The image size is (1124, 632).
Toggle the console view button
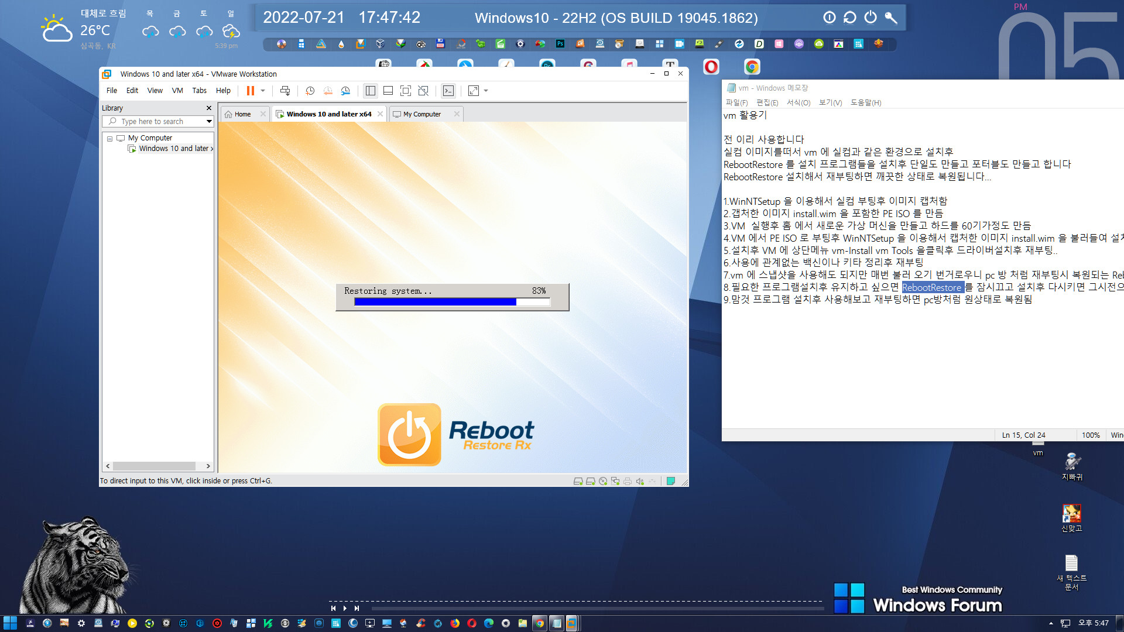coord(448,91)
